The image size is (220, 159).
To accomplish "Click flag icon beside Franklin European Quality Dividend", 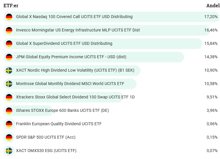I will [9, 124].
